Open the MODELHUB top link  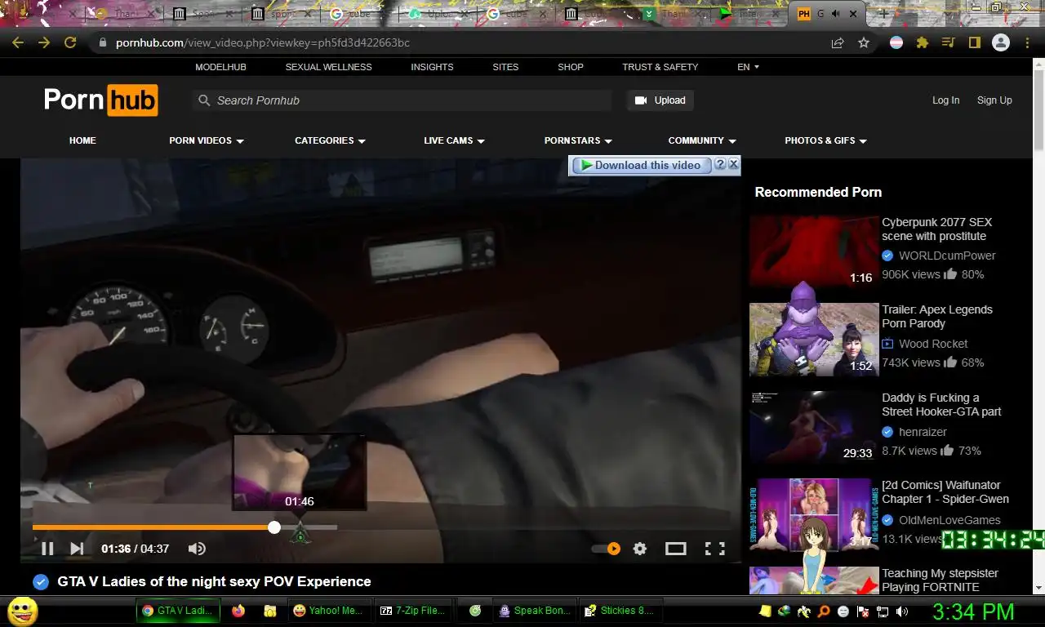(x=220, y=67)
